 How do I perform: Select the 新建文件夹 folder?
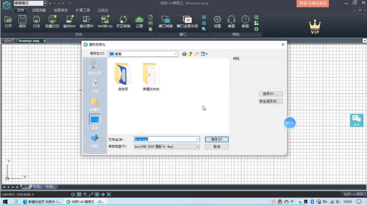(151, 77)
